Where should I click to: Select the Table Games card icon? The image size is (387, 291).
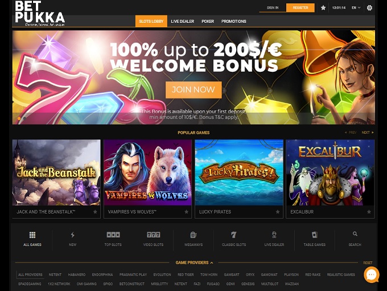314,235
